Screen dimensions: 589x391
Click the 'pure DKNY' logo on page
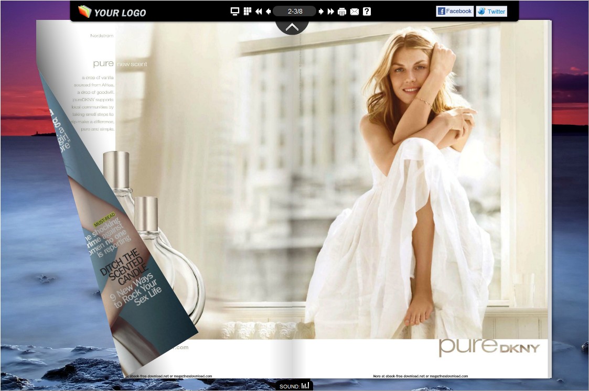(x=489, y=347)
